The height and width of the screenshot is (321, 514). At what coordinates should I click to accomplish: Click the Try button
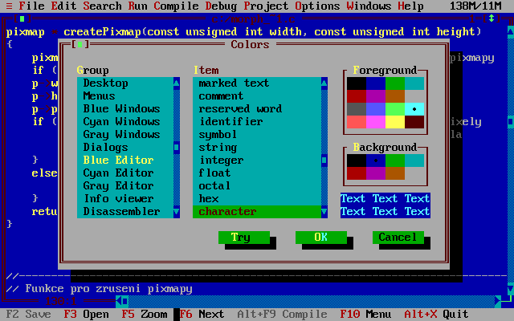coord(244,238)
